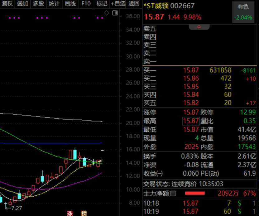This screenshot has height=216, width=259.
Task: Click the 7.27 low price label
Action: pyautogui.click(x=17, y=208)
